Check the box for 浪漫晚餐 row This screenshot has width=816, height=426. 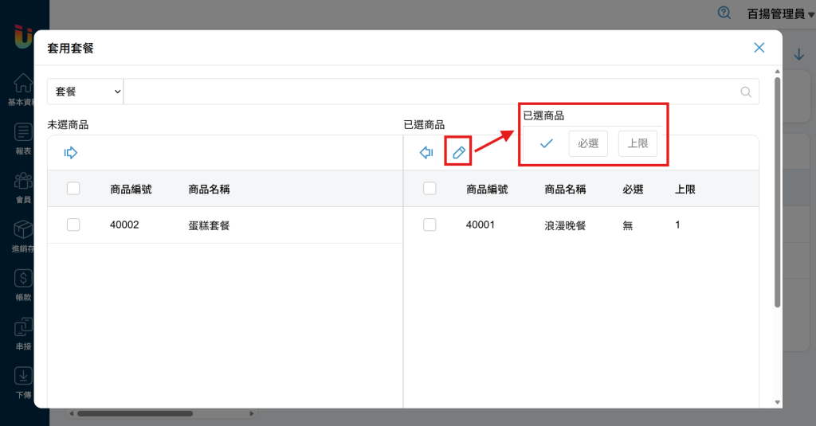coord(430,225)
